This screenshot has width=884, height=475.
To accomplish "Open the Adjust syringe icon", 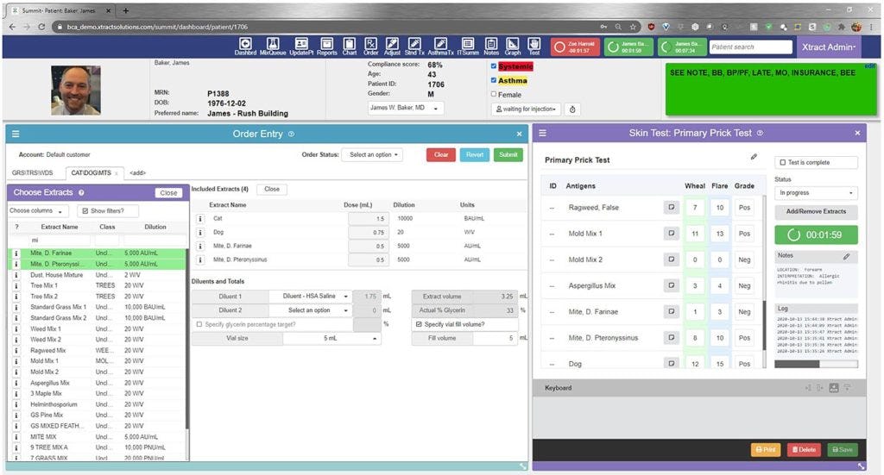I will pos(392,47).
